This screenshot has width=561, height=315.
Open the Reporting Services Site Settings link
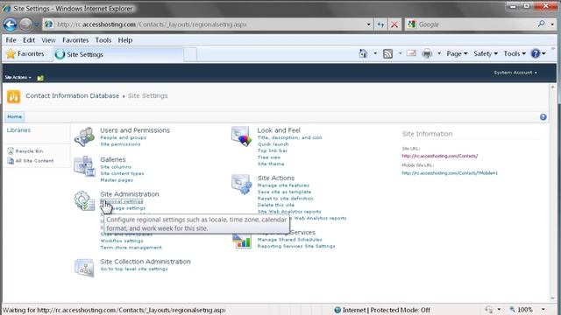296,246
